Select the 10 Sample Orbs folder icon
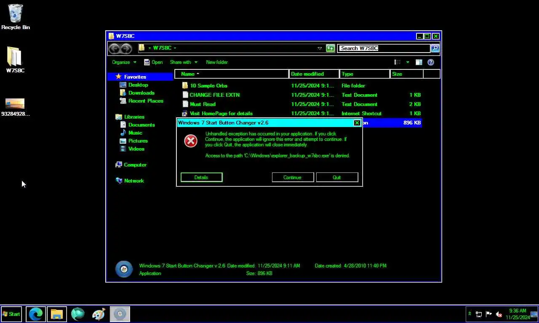539x323 pixels. 185,85
